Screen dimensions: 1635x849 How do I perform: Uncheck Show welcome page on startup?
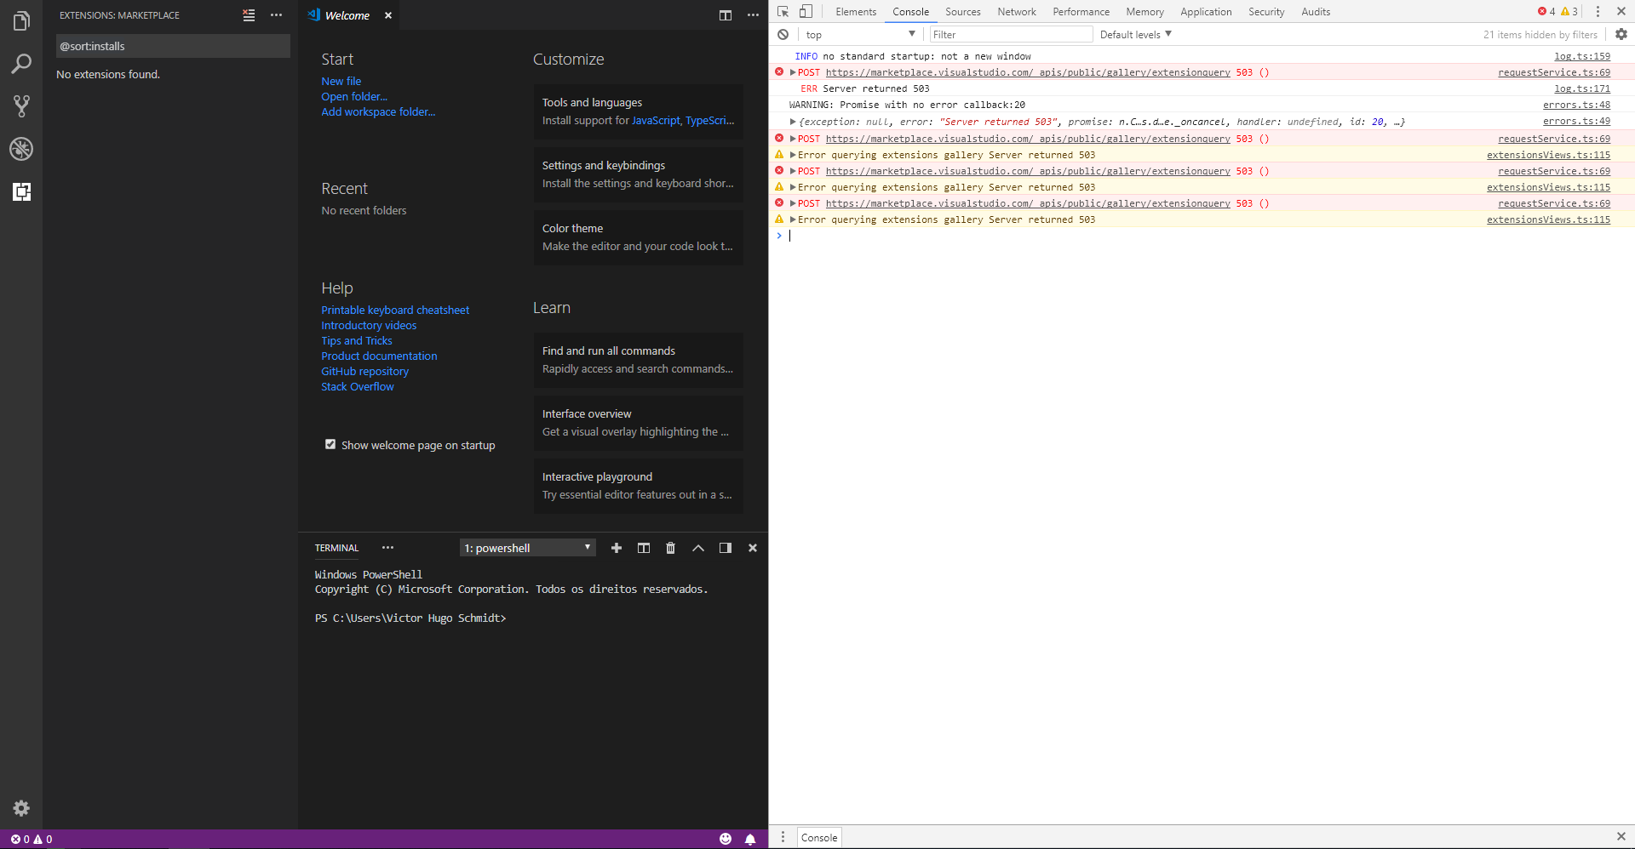tap(330, 444)
